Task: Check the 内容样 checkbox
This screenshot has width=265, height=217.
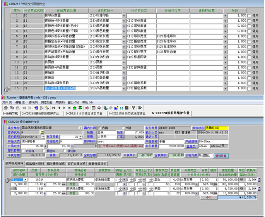Action: 22,151
